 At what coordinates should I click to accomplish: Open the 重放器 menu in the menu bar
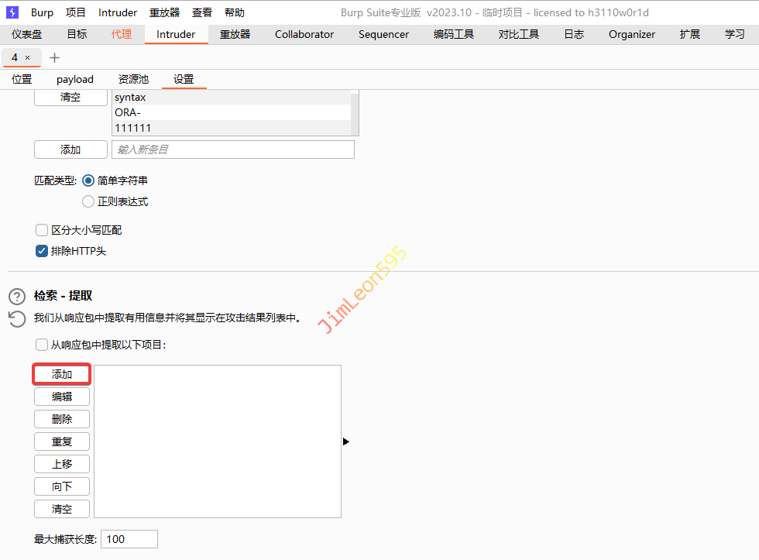pos(164,12)
